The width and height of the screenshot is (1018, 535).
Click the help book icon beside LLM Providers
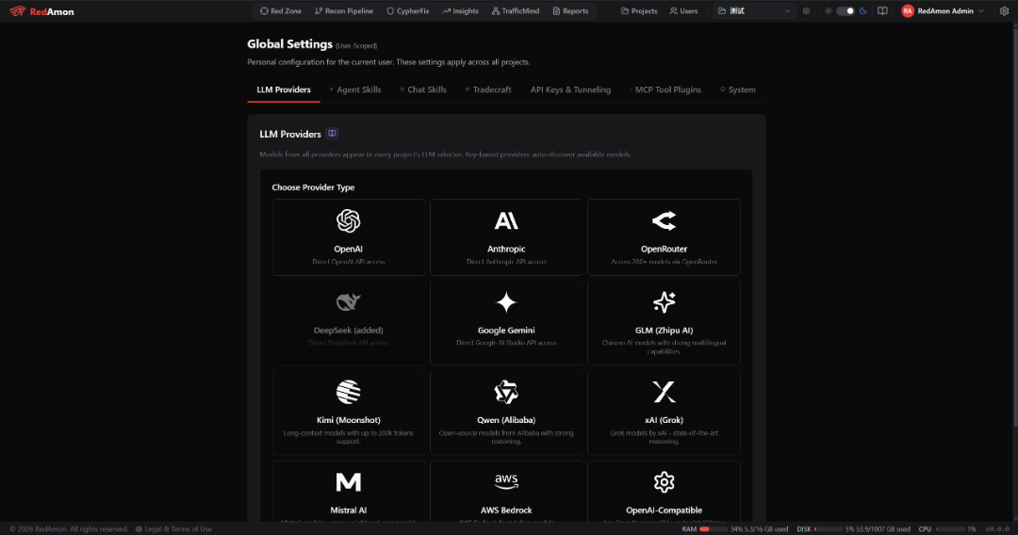[332, 134]
